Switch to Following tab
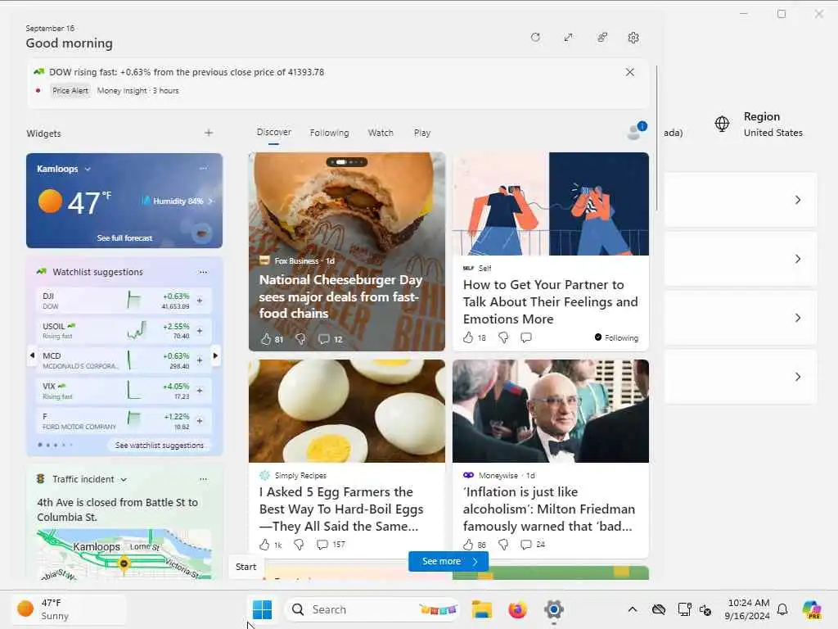838x629 pixels. (329, 133)
